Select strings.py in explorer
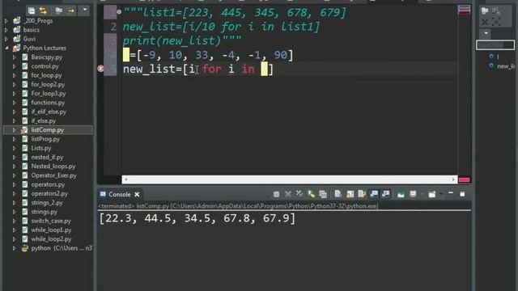The image size is (518, 291). (44, 212)
